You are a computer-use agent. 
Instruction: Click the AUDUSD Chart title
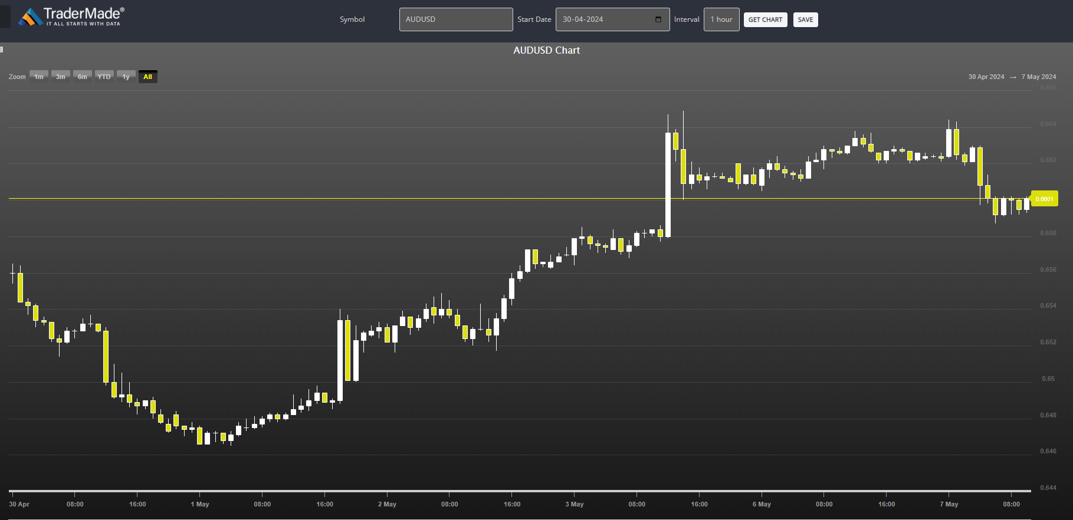tap(546, 50)
